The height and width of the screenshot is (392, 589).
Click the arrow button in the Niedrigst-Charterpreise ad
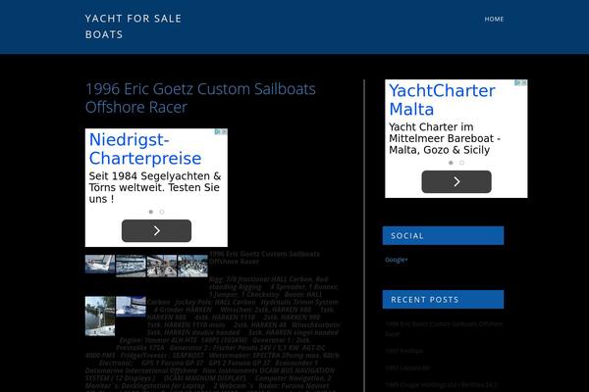(x=156, y=230)
